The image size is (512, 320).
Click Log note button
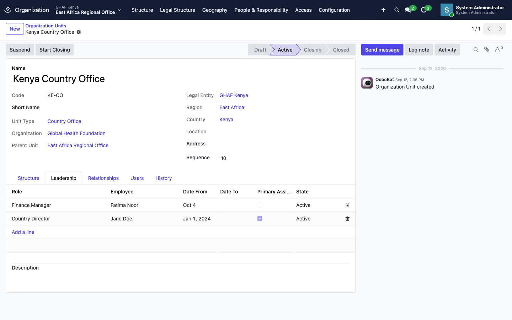(419, 50)
